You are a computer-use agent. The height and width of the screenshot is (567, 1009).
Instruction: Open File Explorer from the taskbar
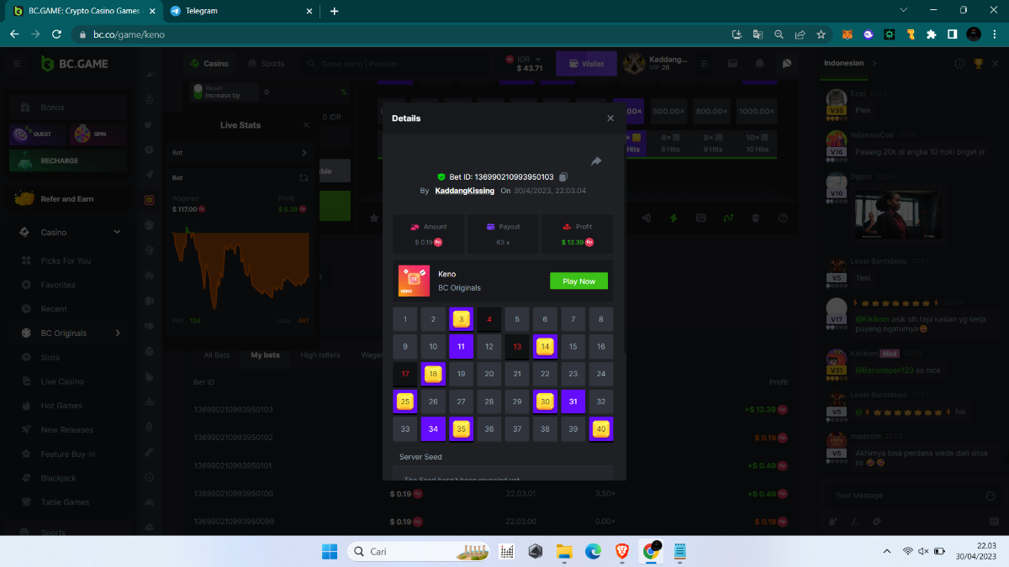point(563,552)
